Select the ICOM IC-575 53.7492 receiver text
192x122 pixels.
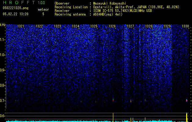click(123, 11)
